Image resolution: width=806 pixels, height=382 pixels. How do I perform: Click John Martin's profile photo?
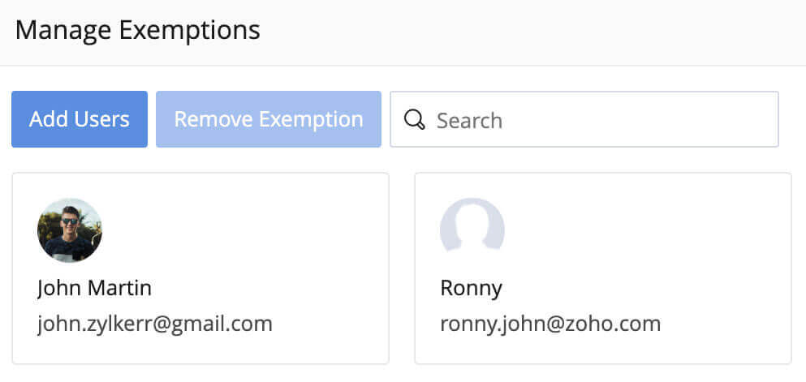pyautogui.click(x=70, y=230)
